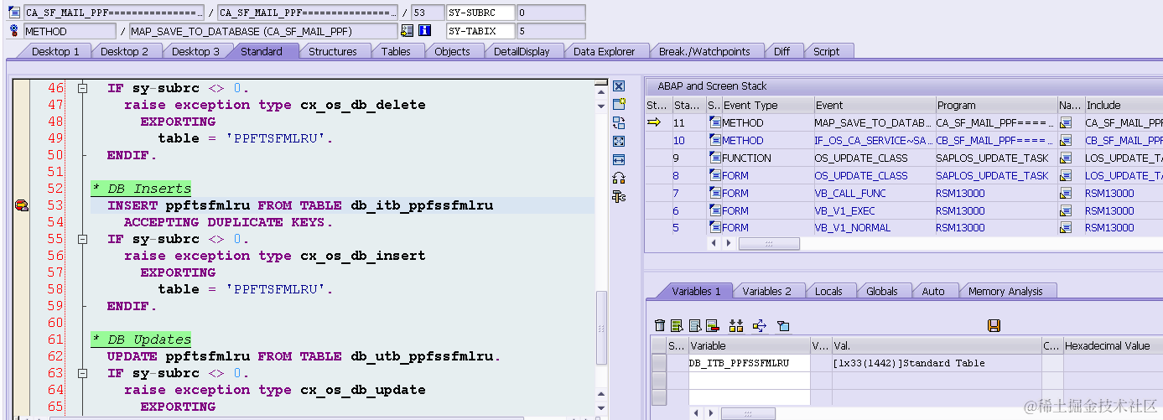
Task: Click the navigate icon next to MAP_SAVE_TO_DATABASE field
Action: [408, 31]
